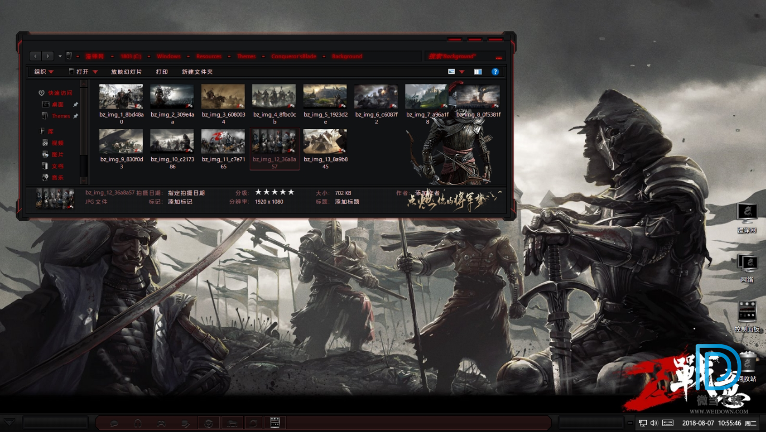Click 指定拍摄日期 date field

pos(186,193)
